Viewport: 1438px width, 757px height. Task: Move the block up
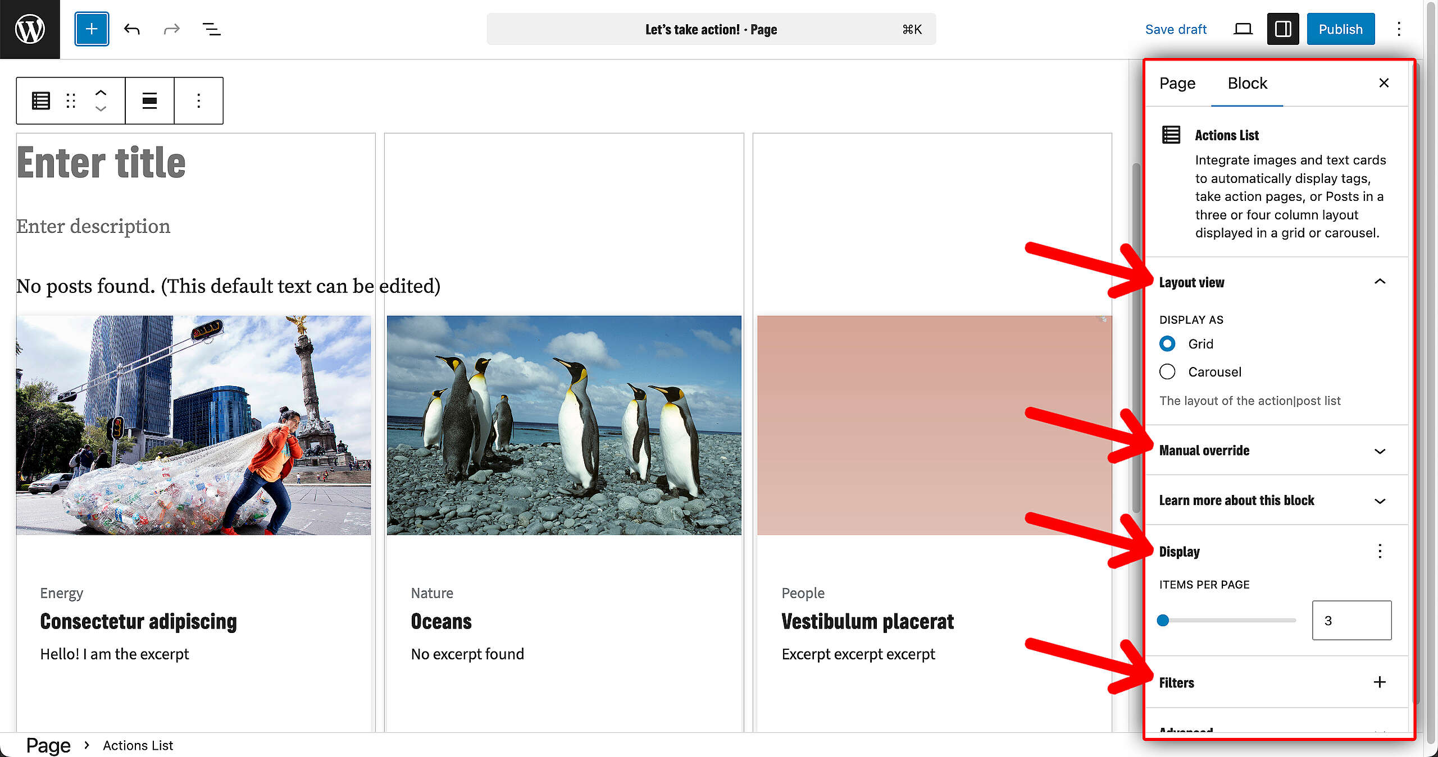coord(101,93)
